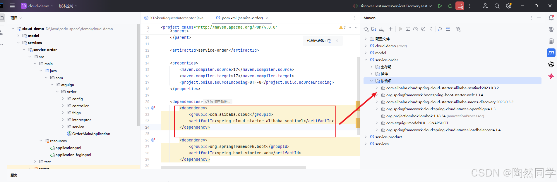Click gutter icon on line 21

point(153,108)
